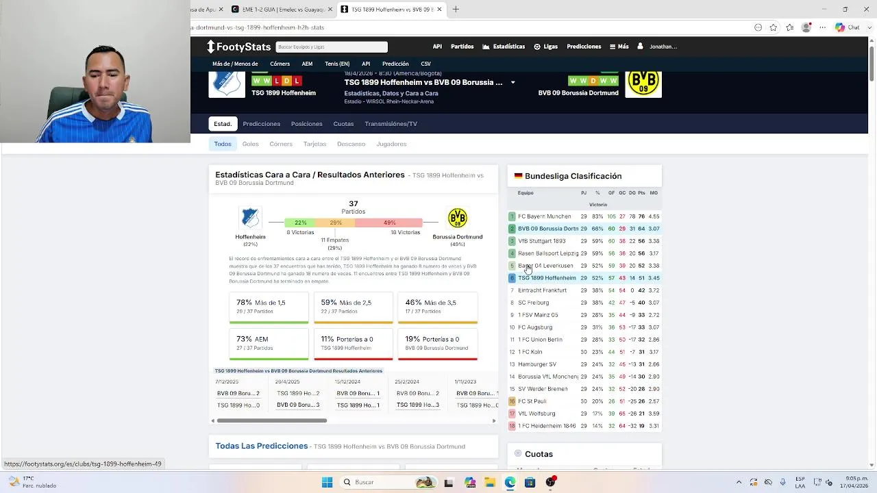Open the 7/12/2025 previous result

pyautogui.click(x=238, y=394)
